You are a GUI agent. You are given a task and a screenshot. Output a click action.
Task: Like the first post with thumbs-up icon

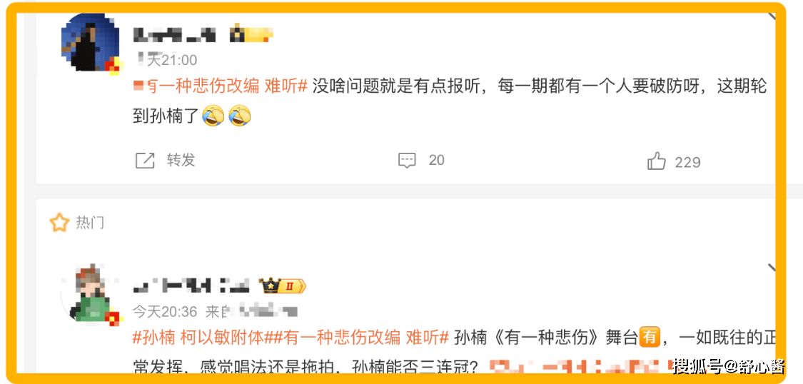(657, 162)
